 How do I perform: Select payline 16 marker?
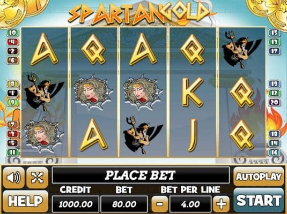pos(274,152)
